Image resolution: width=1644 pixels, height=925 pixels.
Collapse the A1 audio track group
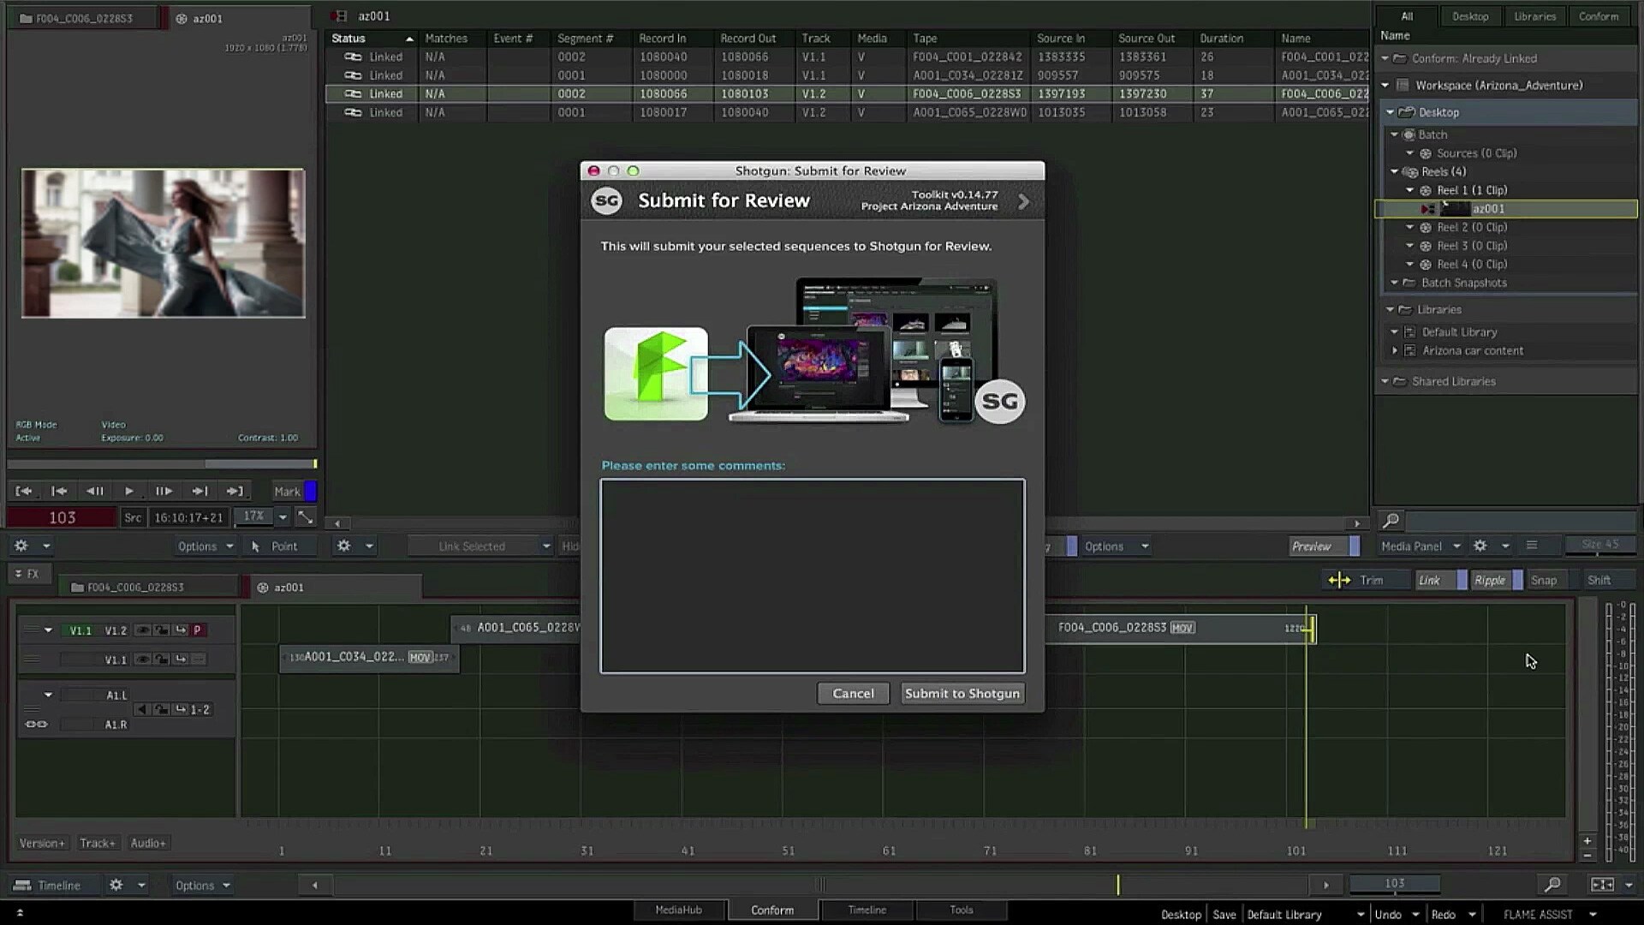(48, 695)
